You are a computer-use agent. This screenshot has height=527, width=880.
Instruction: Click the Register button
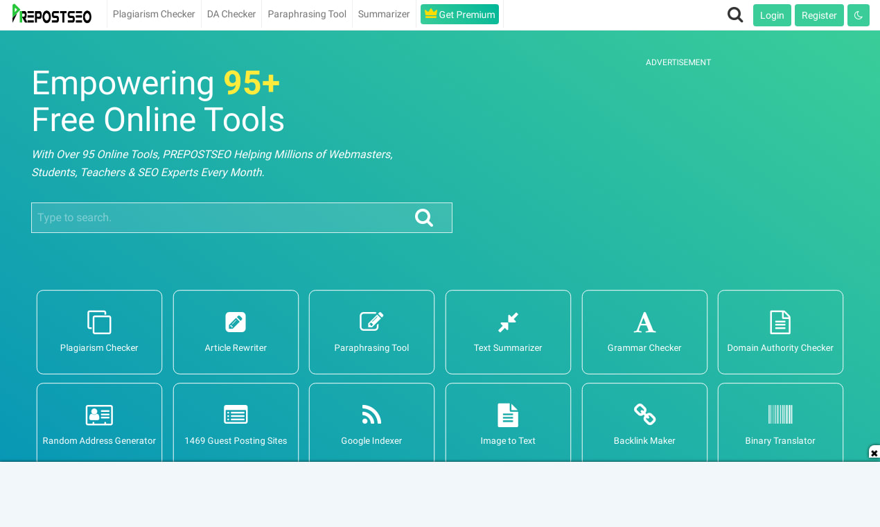pyautogui.click(x=819, y=15)
